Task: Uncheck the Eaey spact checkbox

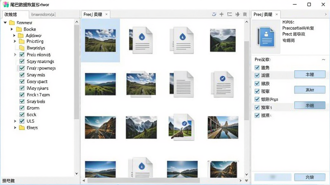Action: point(22,81)
